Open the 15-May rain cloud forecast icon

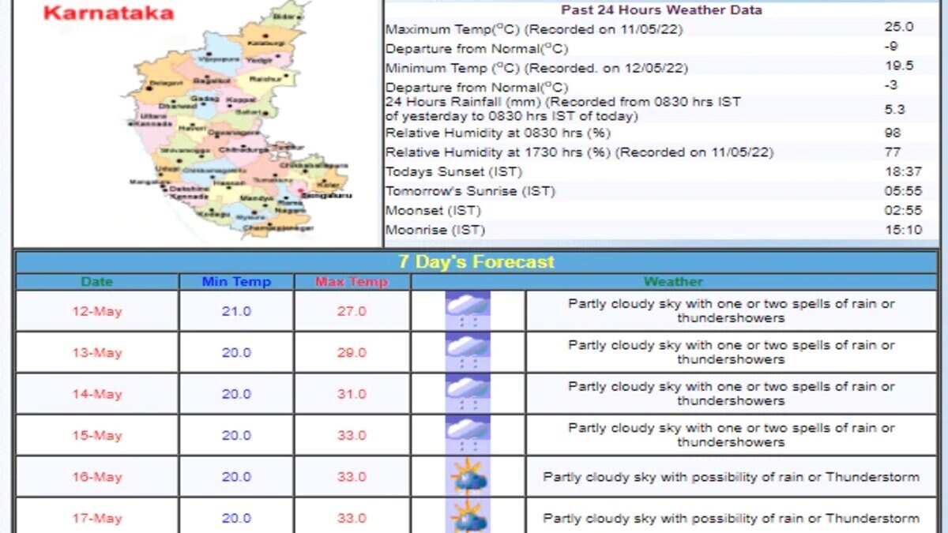point(468,435)
